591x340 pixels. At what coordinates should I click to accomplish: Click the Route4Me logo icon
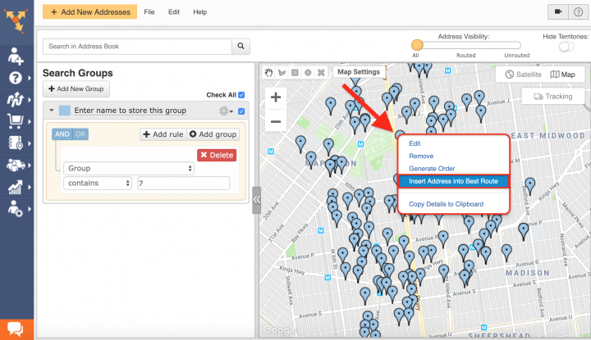[16, 20]
